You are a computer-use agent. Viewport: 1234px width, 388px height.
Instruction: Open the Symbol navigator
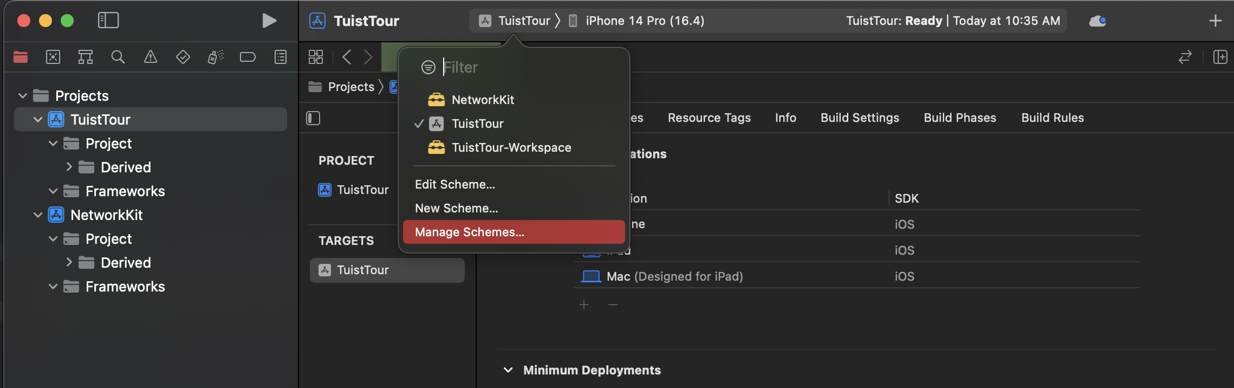[x=86, y=57]
